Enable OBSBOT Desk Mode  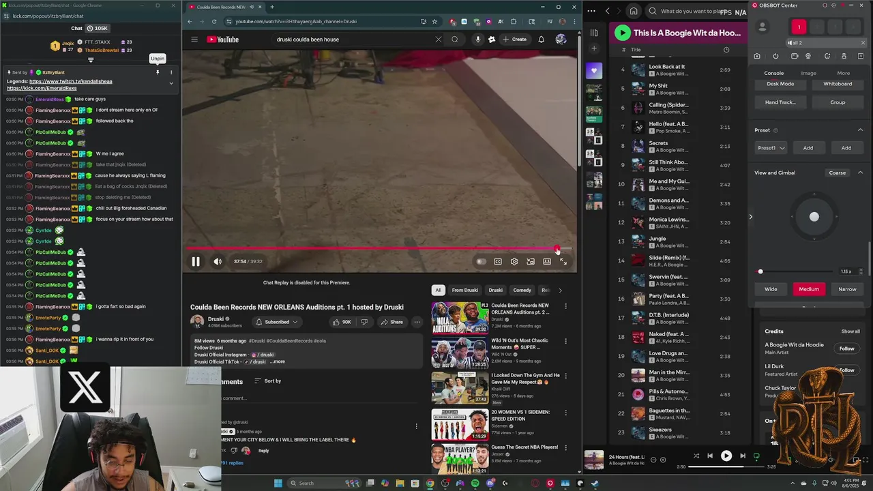pos(780,84)
